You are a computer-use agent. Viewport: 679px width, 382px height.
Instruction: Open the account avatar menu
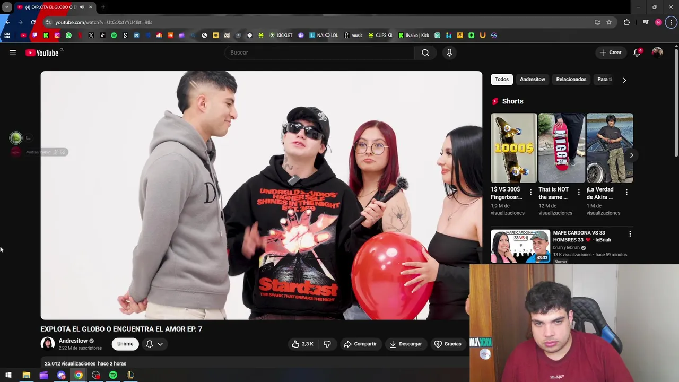[x=657, y=53]
